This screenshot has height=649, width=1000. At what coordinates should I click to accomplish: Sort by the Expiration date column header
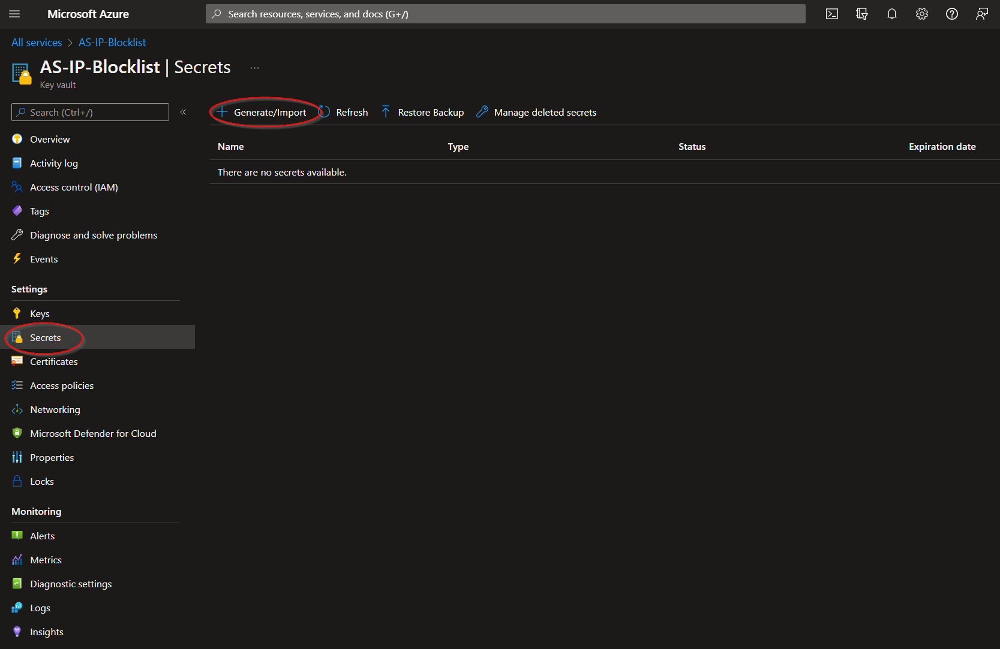[x=942, y=146]
